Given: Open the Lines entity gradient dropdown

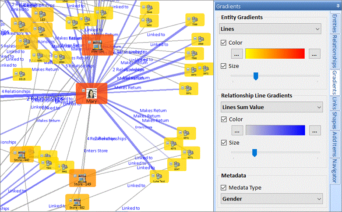Looking at the screenshot, I should [x=271, y=29].
